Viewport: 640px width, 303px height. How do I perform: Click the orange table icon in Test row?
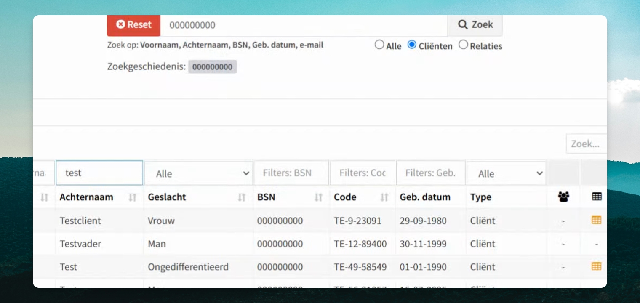coord(596,266)
